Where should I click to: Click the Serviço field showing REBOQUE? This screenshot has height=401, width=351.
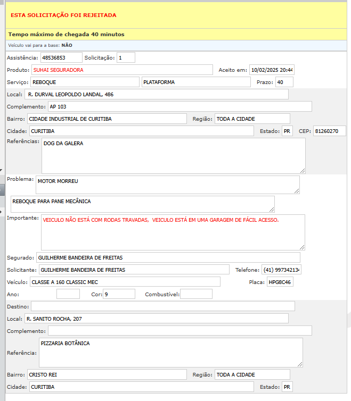coord(84,82)
